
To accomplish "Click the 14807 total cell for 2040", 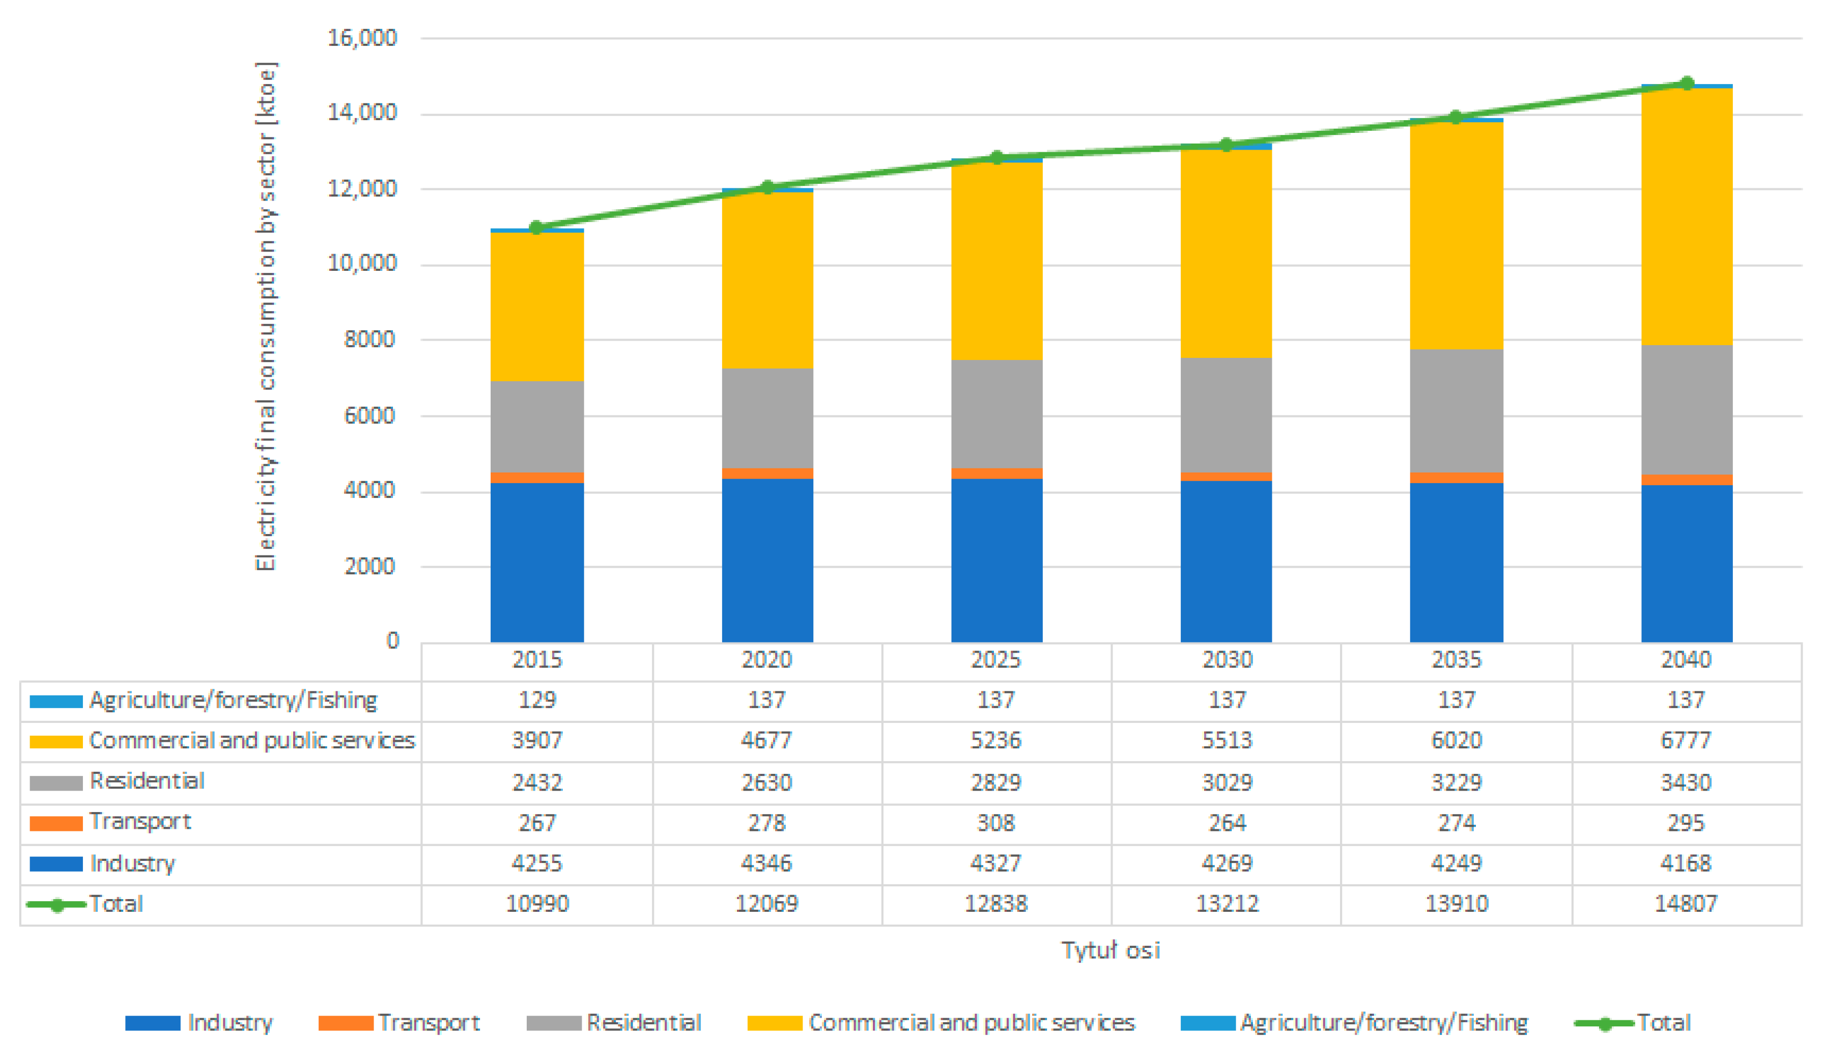I will (x=1686, y=904).
